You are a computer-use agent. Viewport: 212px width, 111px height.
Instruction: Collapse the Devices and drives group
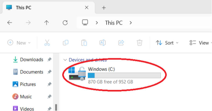(x=65, y=60)
